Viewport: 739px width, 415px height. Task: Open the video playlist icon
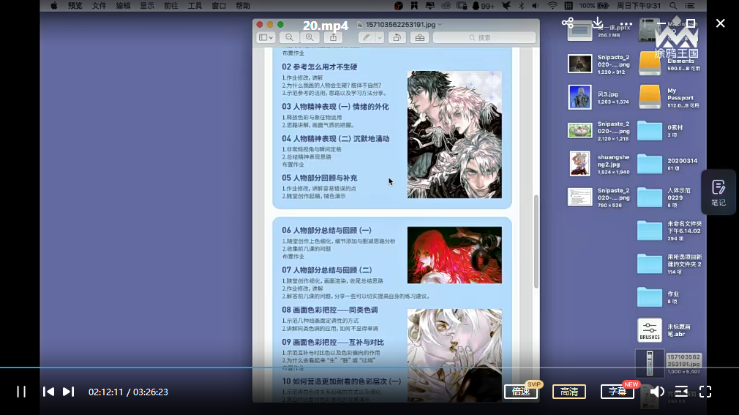pos(681,392)
